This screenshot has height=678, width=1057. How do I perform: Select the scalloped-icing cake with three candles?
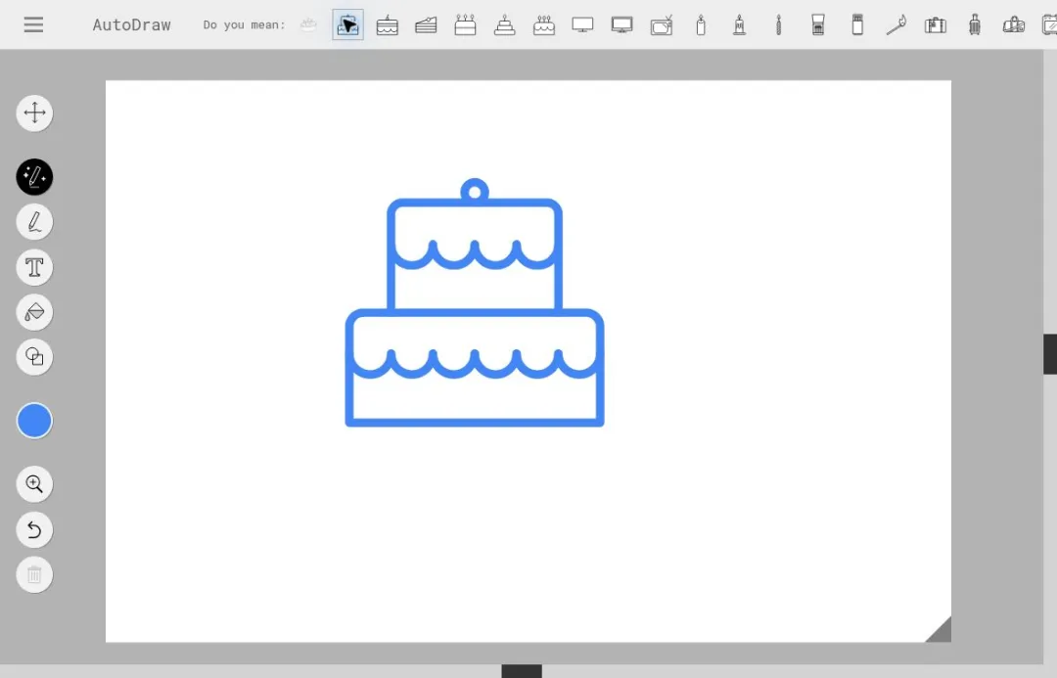[x=543, y=24]
